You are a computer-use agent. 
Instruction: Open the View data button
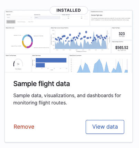pyautogui.click(x=105, y=127)
